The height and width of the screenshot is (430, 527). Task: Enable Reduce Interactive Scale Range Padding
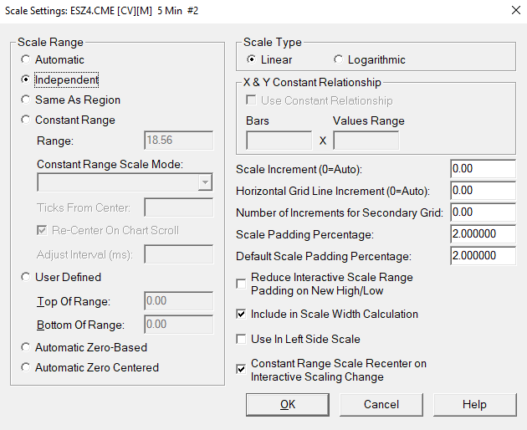point(242,284)
